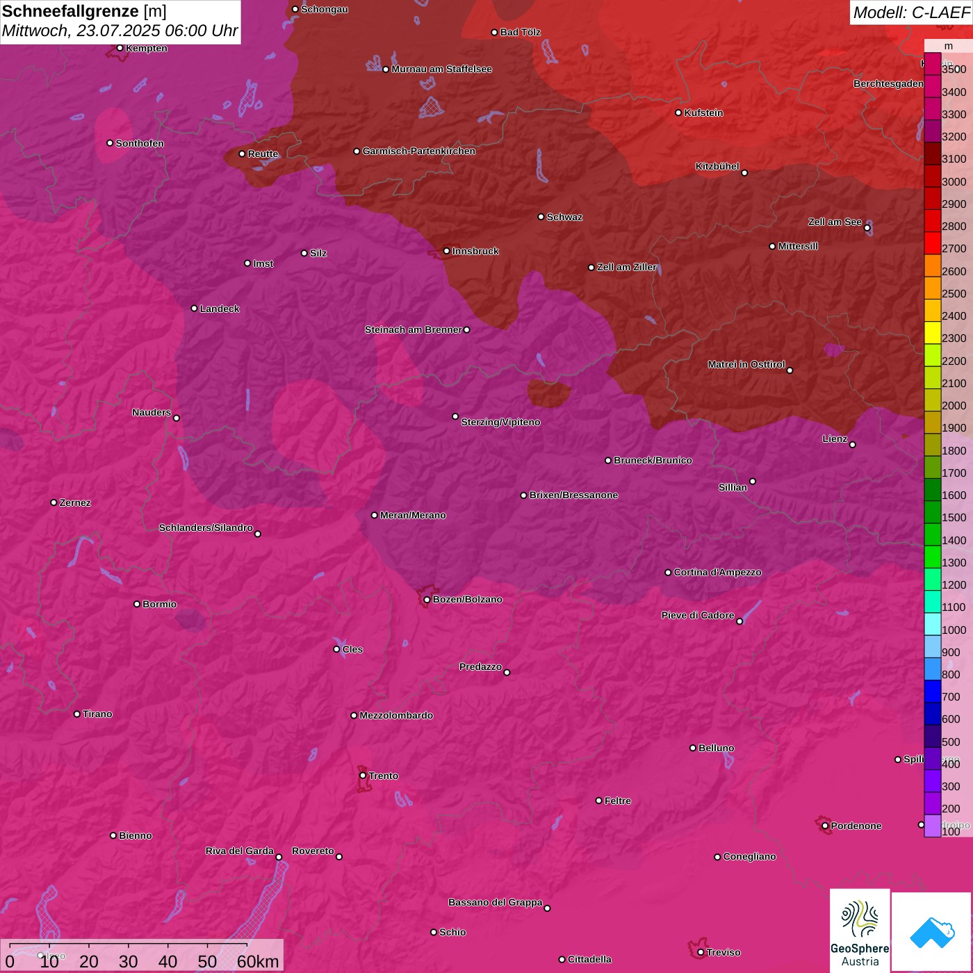Screen dimensions: 973x973
Task: Click the blue 700 m legend swatch
Action: 932,692
